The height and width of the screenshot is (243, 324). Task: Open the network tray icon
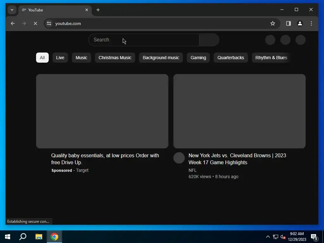tap(276, 237)
